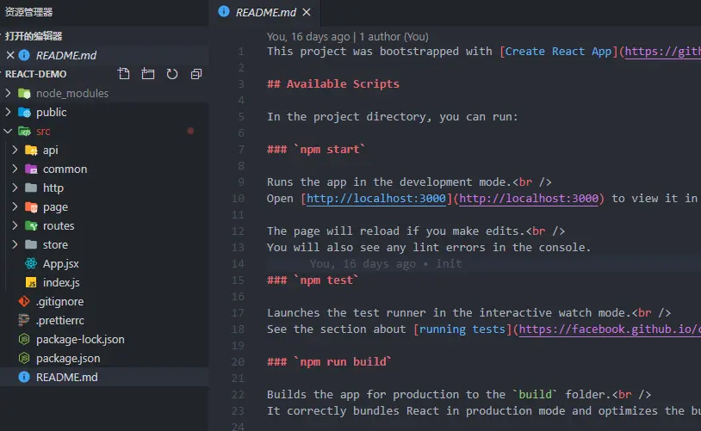The height and width of the screenshot is (431, 701).
Task: Click the '### `npm test`' heading line
Action: coord(313,280)
